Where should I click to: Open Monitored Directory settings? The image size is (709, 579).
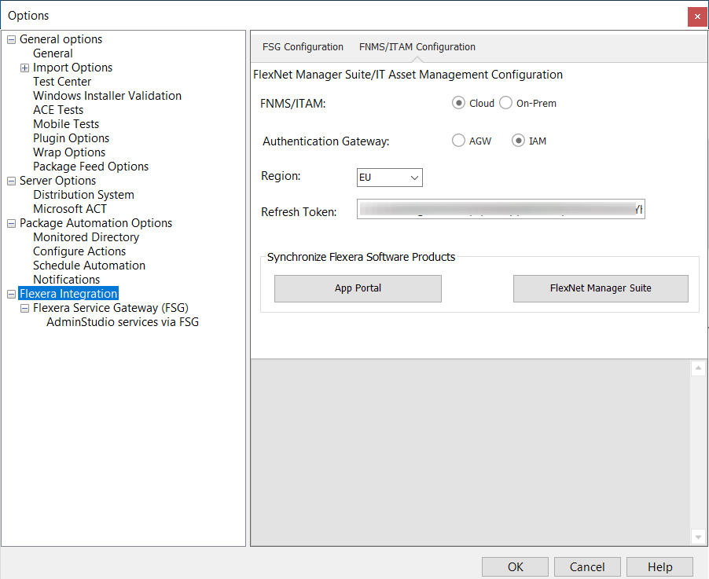click(x=86, y=237)
